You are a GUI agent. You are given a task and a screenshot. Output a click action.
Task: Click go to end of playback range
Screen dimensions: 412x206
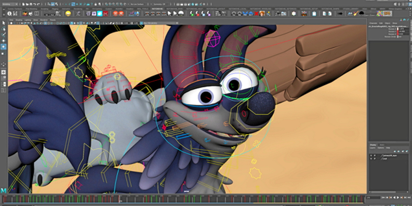click(409, 198)
